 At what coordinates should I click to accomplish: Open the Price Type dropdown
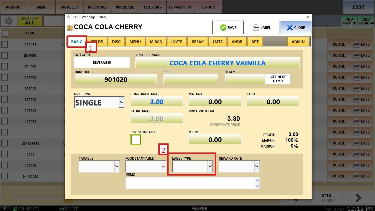click(122, 102)
